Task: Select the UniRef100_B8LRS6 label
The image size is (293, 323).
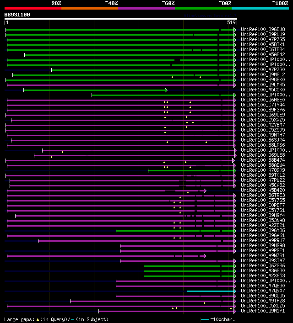Action: [263, 145]
